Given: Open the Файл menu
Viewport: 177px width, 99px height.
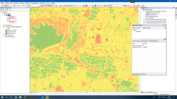Looking at the screenshot, I should pos(2,3).
